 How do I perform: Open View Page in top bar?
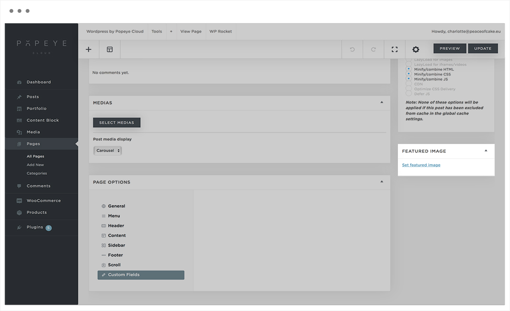point(191,31)
